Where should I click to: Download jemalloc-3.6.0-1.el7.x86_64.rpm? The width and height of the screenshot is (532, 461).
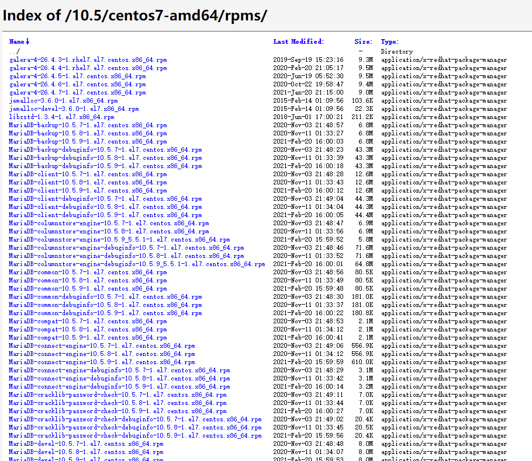click(64, 100)
